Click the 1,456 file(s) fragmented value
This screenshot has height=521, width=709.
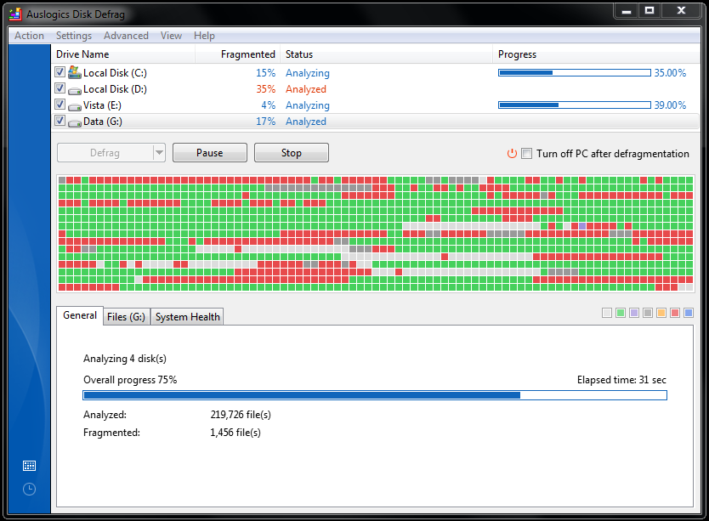pos(235,433)
